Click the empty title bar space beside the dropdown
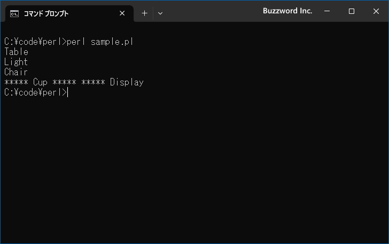Viewport: 389px width, 244px height. pos(213,11)
